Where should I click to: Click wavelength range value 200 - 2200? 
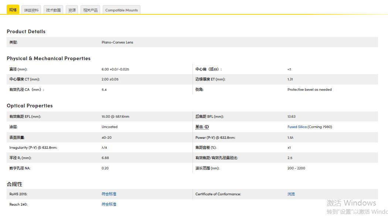(296, 168)
